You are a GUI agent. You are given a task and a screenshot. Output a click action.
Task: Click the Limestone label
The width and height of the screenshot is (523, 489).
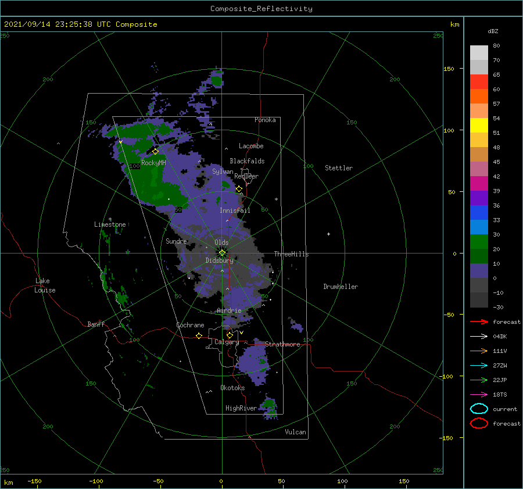(110, 224)
